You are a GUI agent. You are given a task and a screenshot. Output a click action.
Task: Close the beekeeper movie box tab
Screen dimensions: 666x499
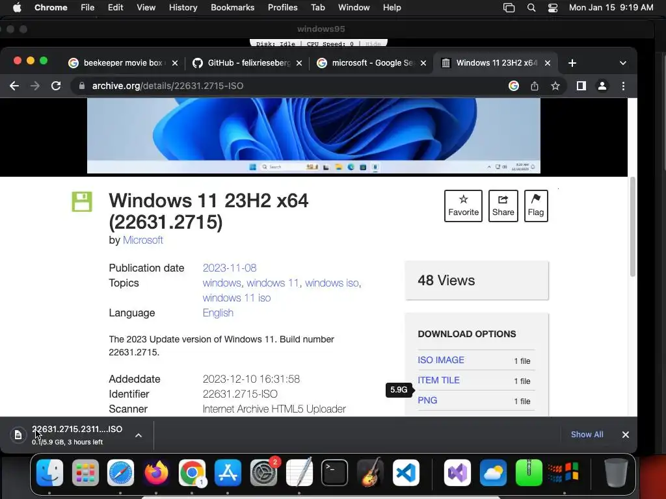[174, 63]
